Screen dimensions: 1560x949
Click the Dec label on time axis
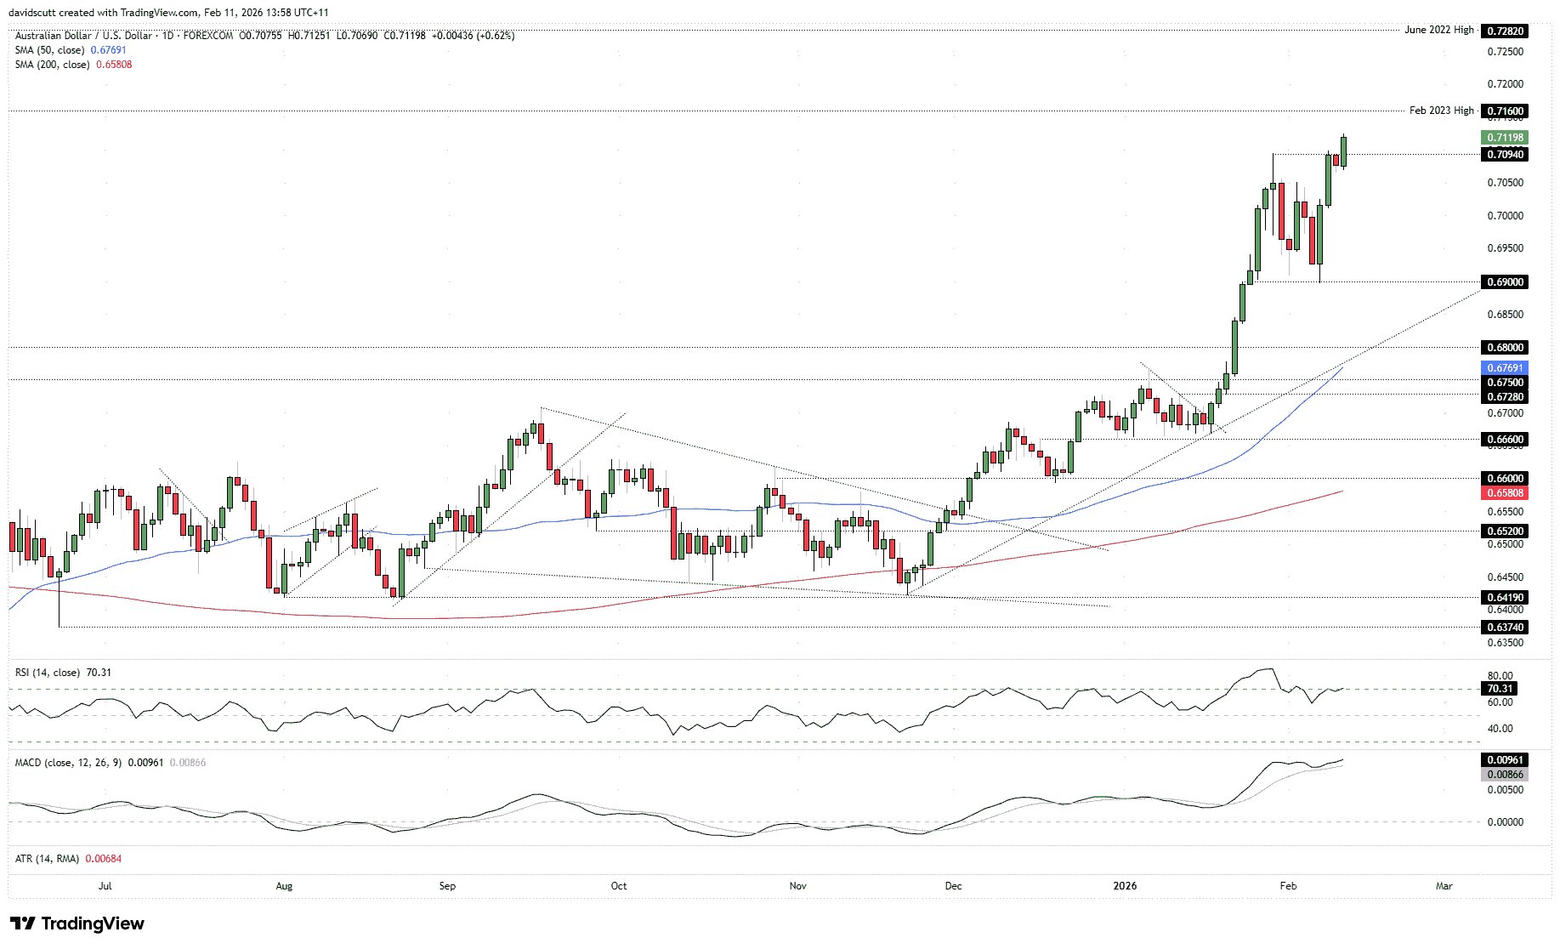[954, 886]
